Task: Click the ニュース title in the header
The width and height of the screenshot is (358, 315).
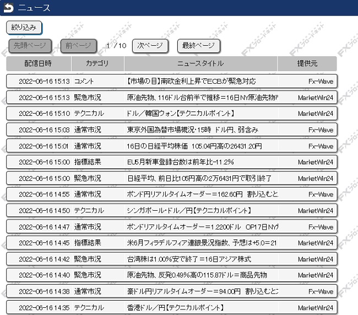Action: pos(34,8)
